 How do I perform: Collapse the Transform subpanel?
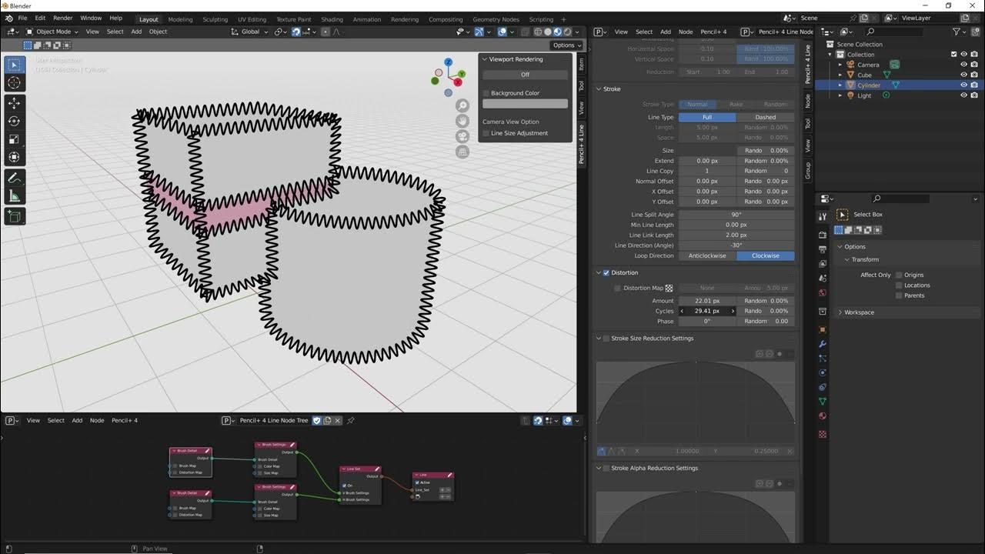pyautogui.click(x=847, y=259)
